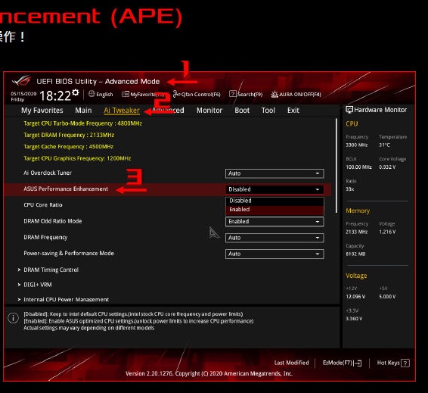Image resolution: width=428 pixels, height=393 pixels.
Task: Select Disabled in the open dropdown list
Action: (274, 201)
